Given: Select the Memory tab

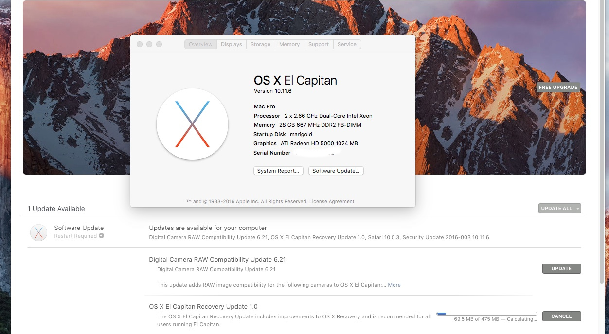Looking at the screenshot, I should click(x=289, y=44).
